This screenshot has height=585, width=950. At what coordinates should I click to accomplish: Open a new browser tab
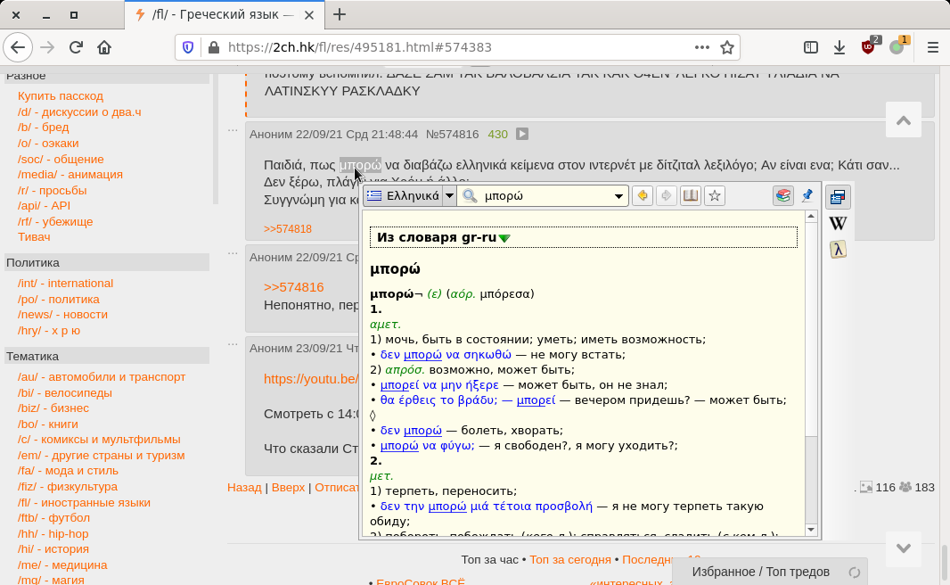pyautogui.click(x=340, y=14)
